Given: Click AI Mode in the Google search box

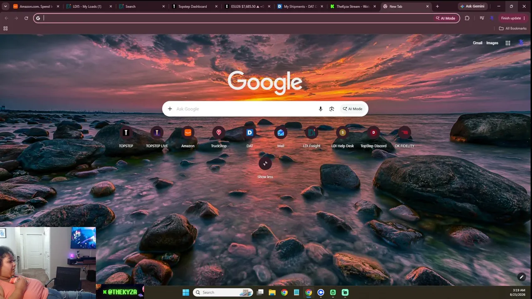Looking at the screenshot, I should tap(352, 109).
